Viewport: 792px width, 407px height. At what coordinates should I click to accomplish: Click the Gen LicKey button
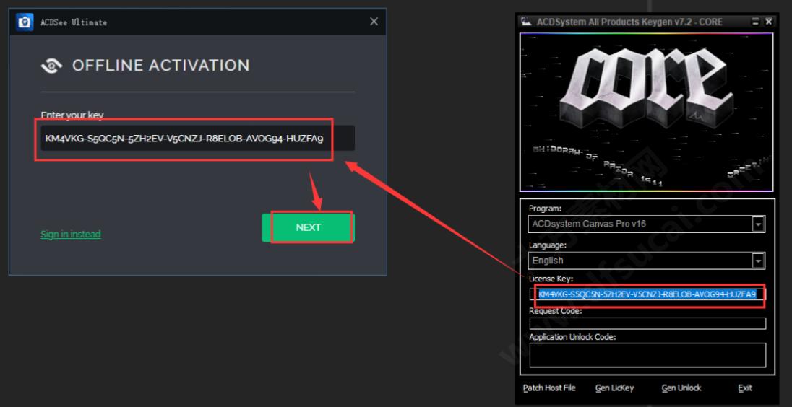(614, 388)
